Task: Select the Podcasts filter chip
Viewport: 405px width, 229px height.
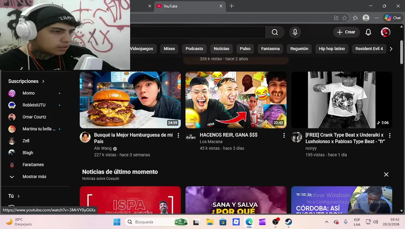Action: pyautogui.click(x=194, y=49)
